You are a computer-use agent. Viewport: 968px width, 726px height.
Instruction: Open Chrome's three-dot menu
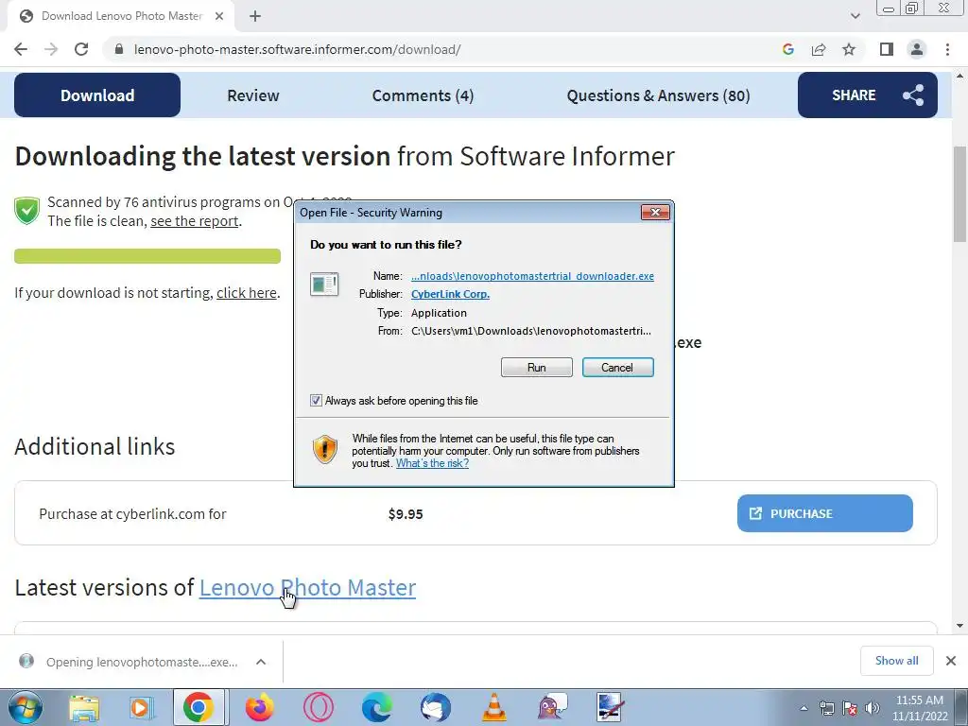[947, 49]
